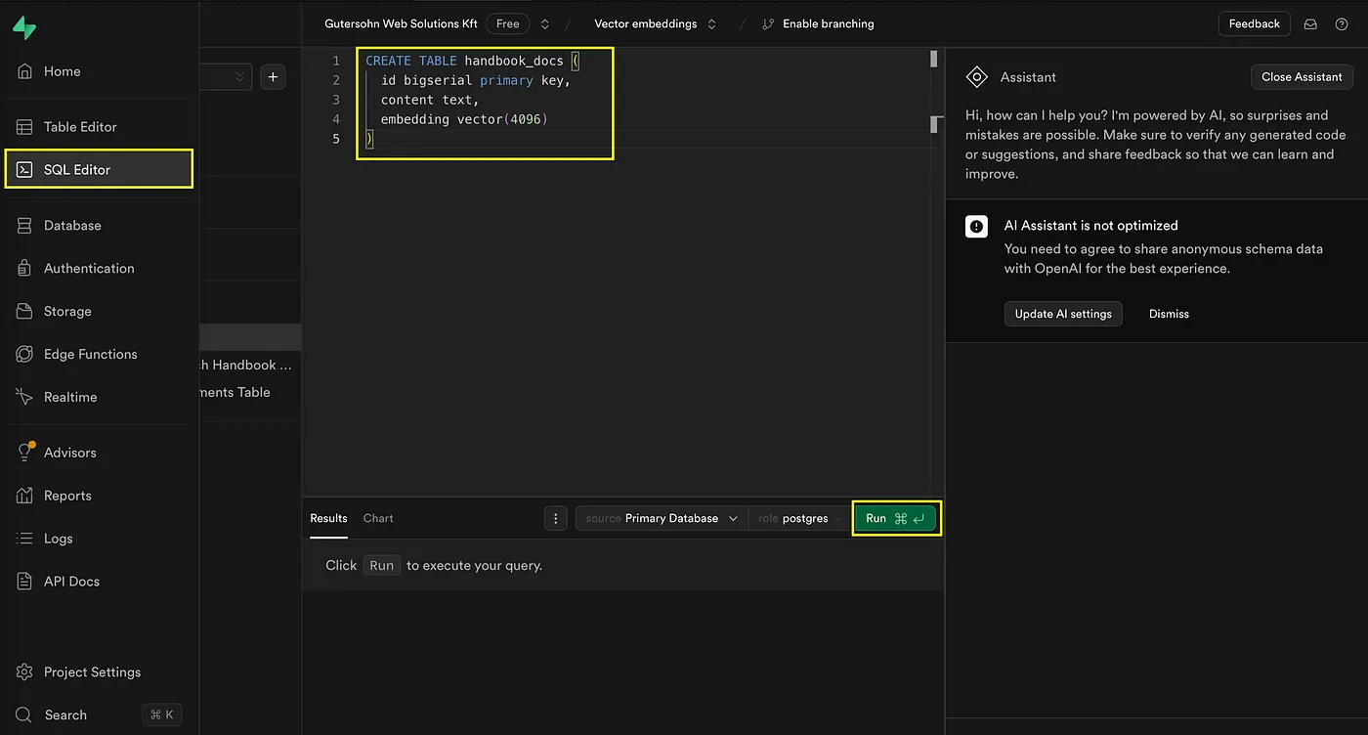Click line 1 CREATE TABLE in the editor

473,61
